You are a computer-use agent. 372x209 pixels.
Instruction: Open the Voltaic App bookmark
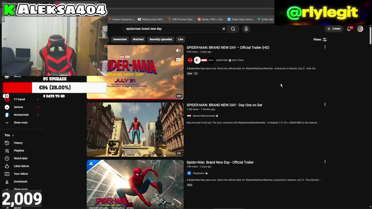[265, 19]
